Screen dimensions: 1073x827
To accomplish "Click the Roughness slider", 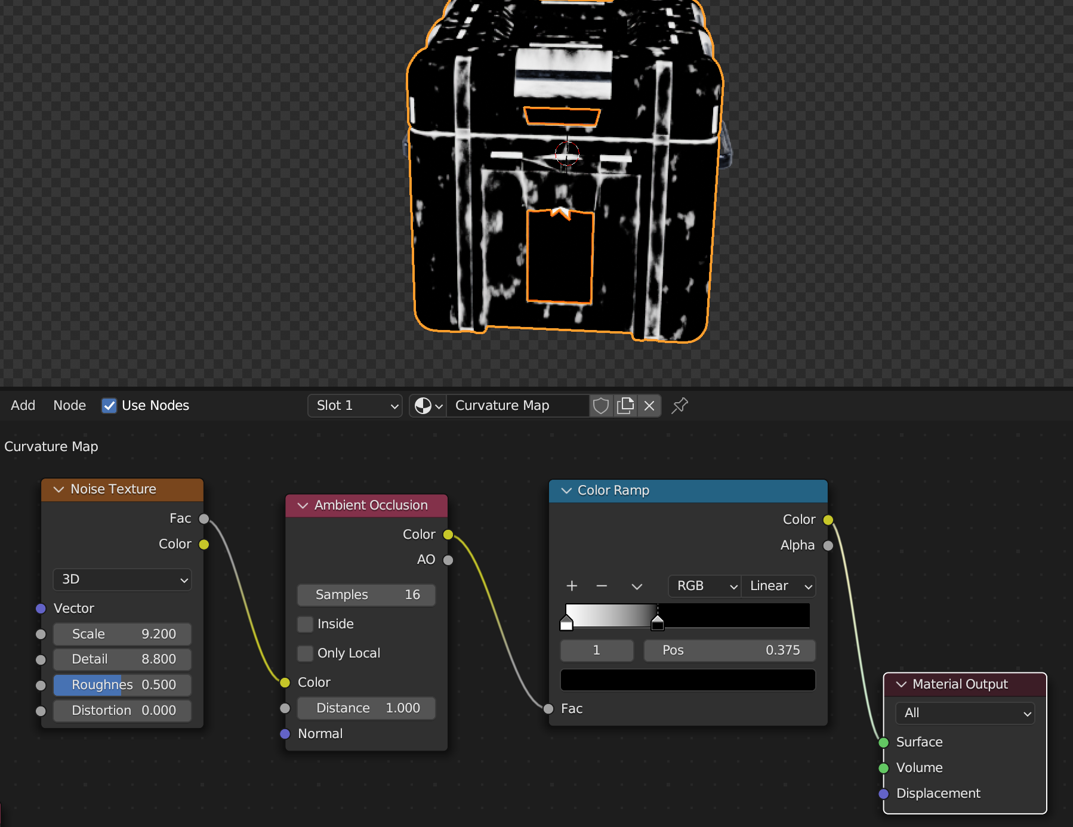I will coord(122,685).
